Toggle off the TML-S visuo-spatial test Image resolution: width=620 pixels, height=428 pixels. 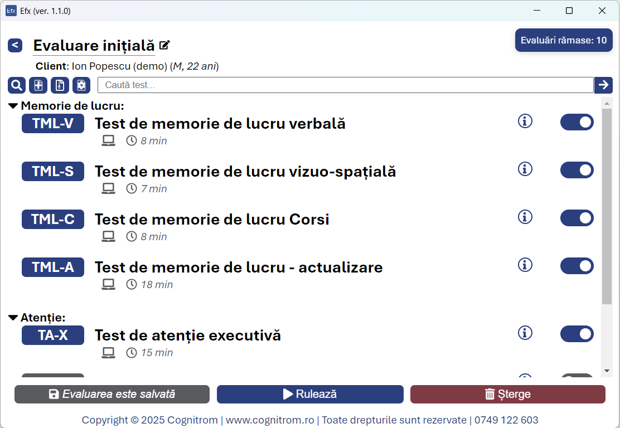pos(577,170)
